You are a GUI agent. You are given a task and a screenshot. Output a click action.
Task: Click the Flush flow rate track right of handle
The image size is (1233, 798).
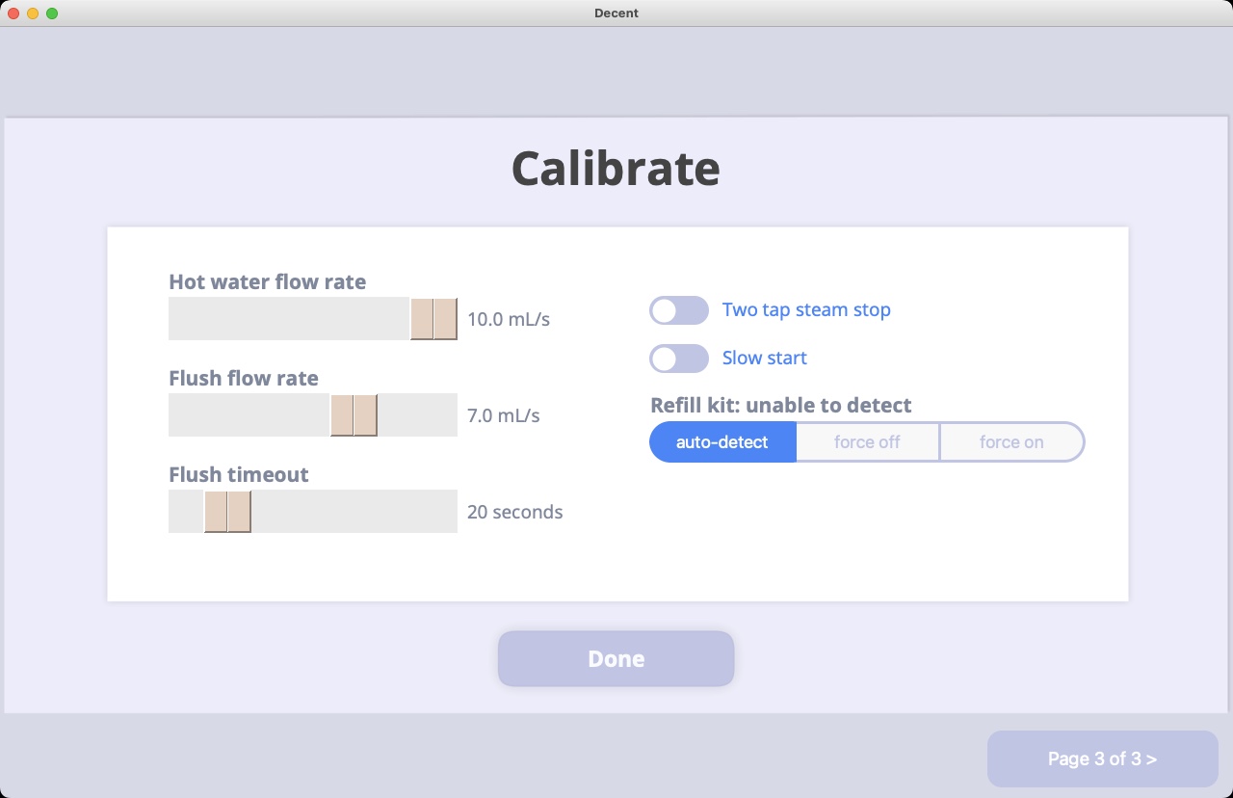coord(417,415)
